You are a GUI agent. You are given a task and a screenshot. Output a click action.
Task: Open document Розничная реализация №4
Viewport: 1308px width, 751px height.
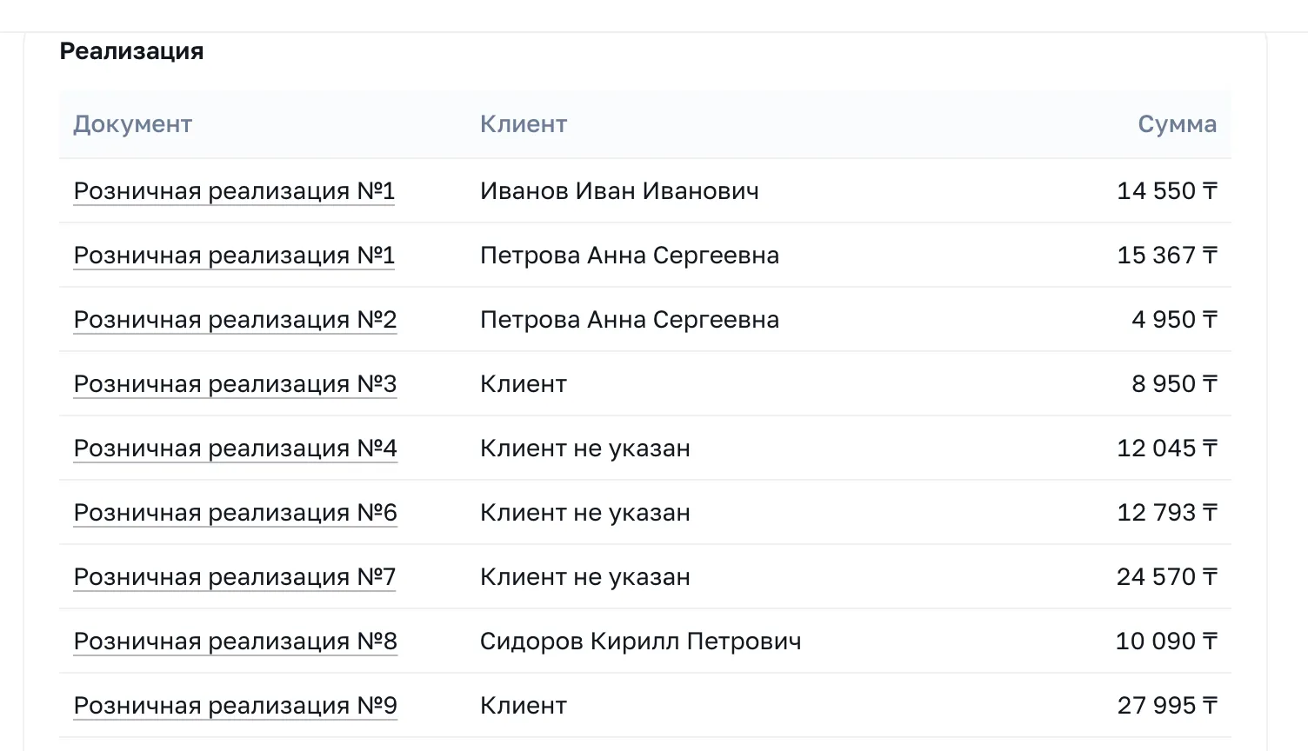click(x=235, y=449)
